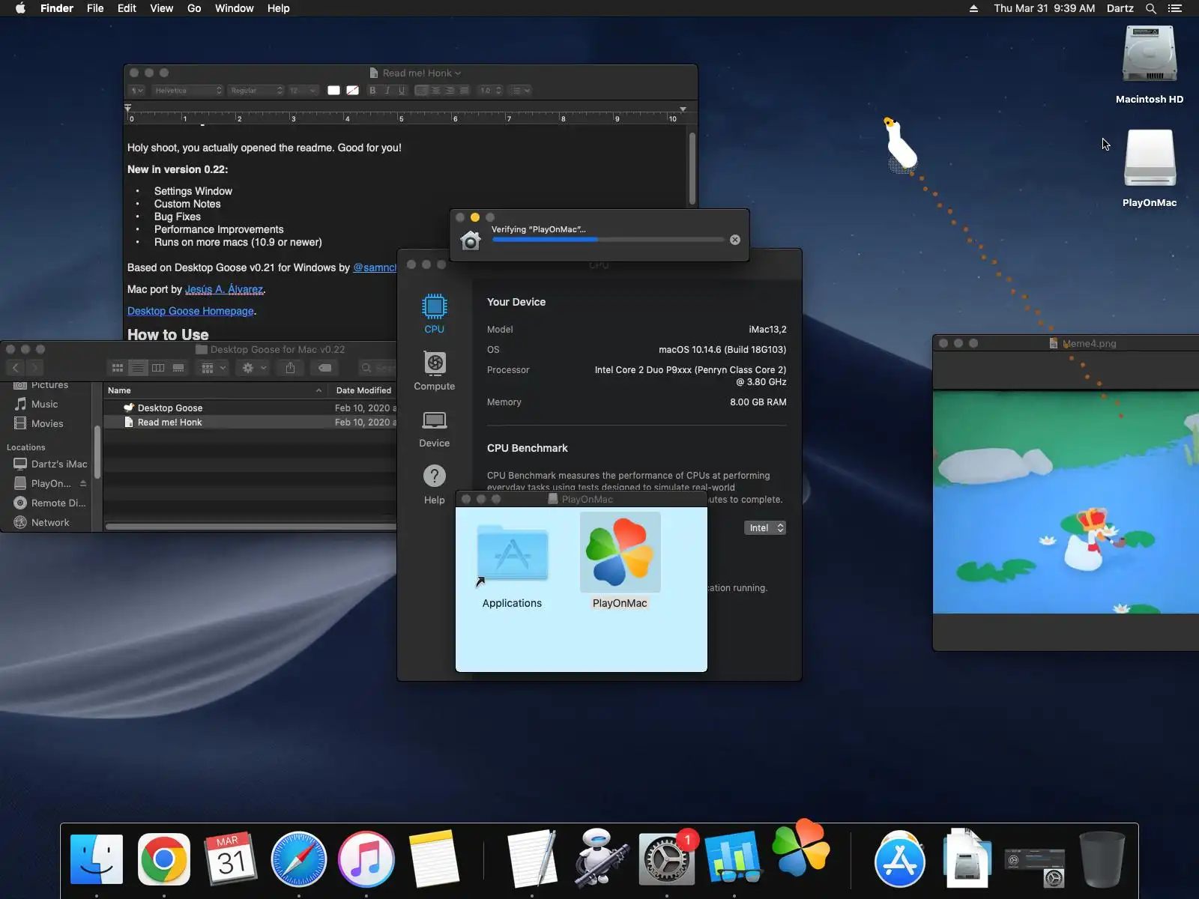Open the paragraph styles dropdown in TextEdit

tap(136, 91)
